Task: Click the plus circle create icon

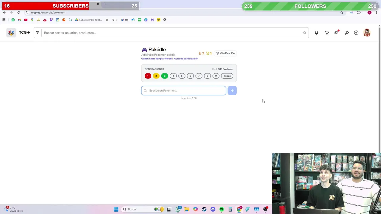Action: tap(356, 33)
